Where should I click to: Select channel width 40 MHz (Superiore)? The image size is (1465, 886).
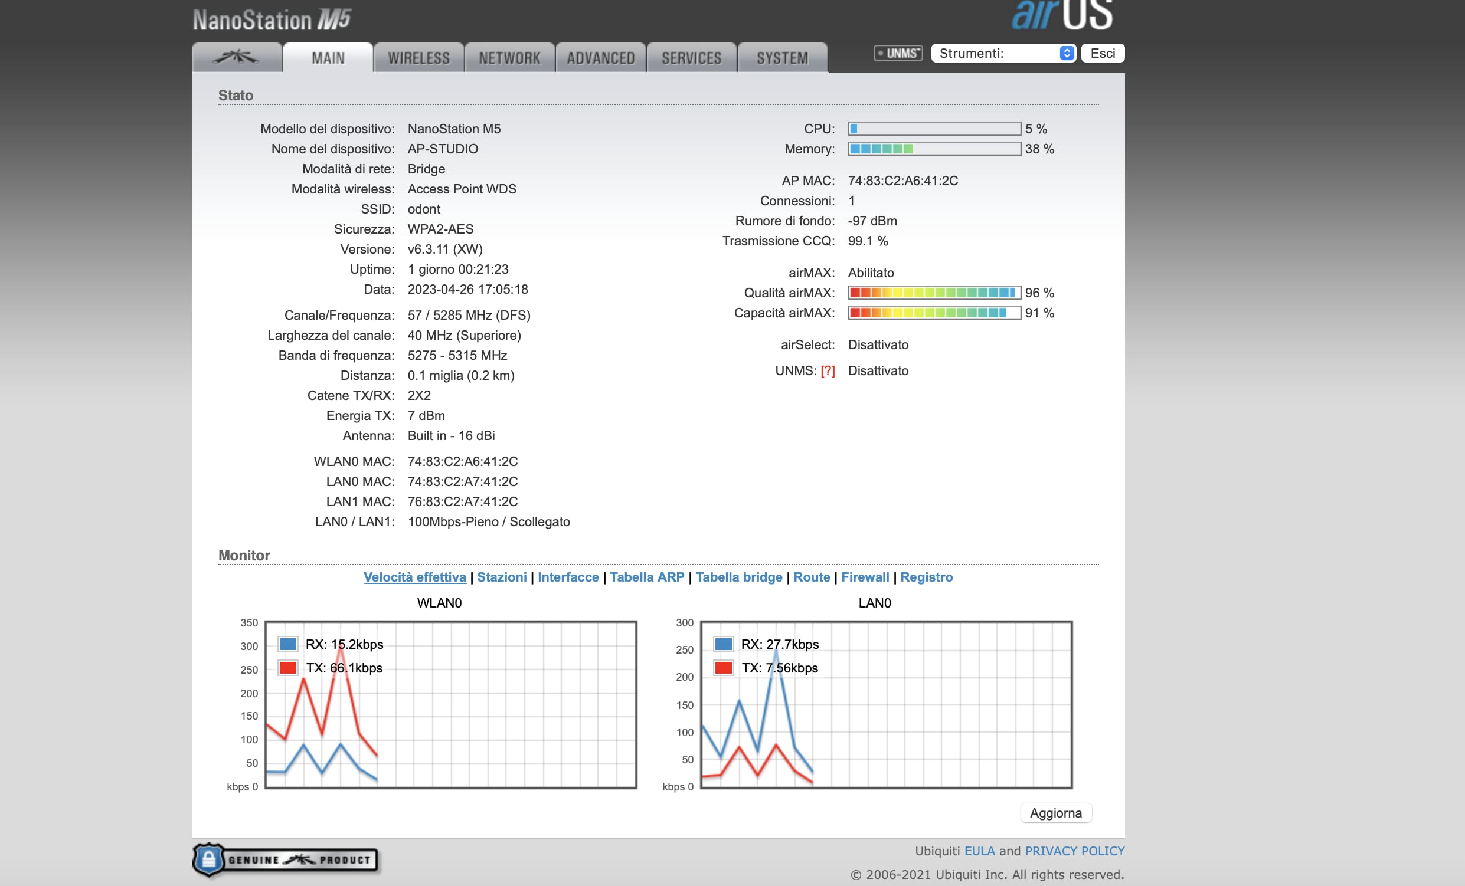coord(465,335)
